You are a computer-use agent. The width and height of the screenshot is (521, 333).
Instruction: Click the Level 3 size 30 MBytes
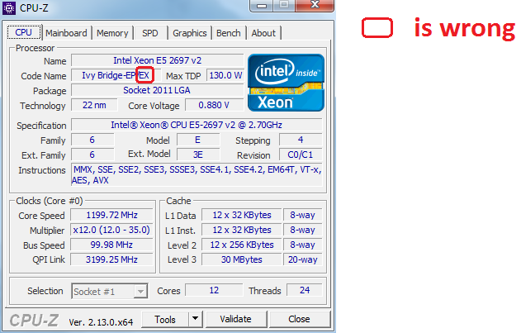click(242, 259)
